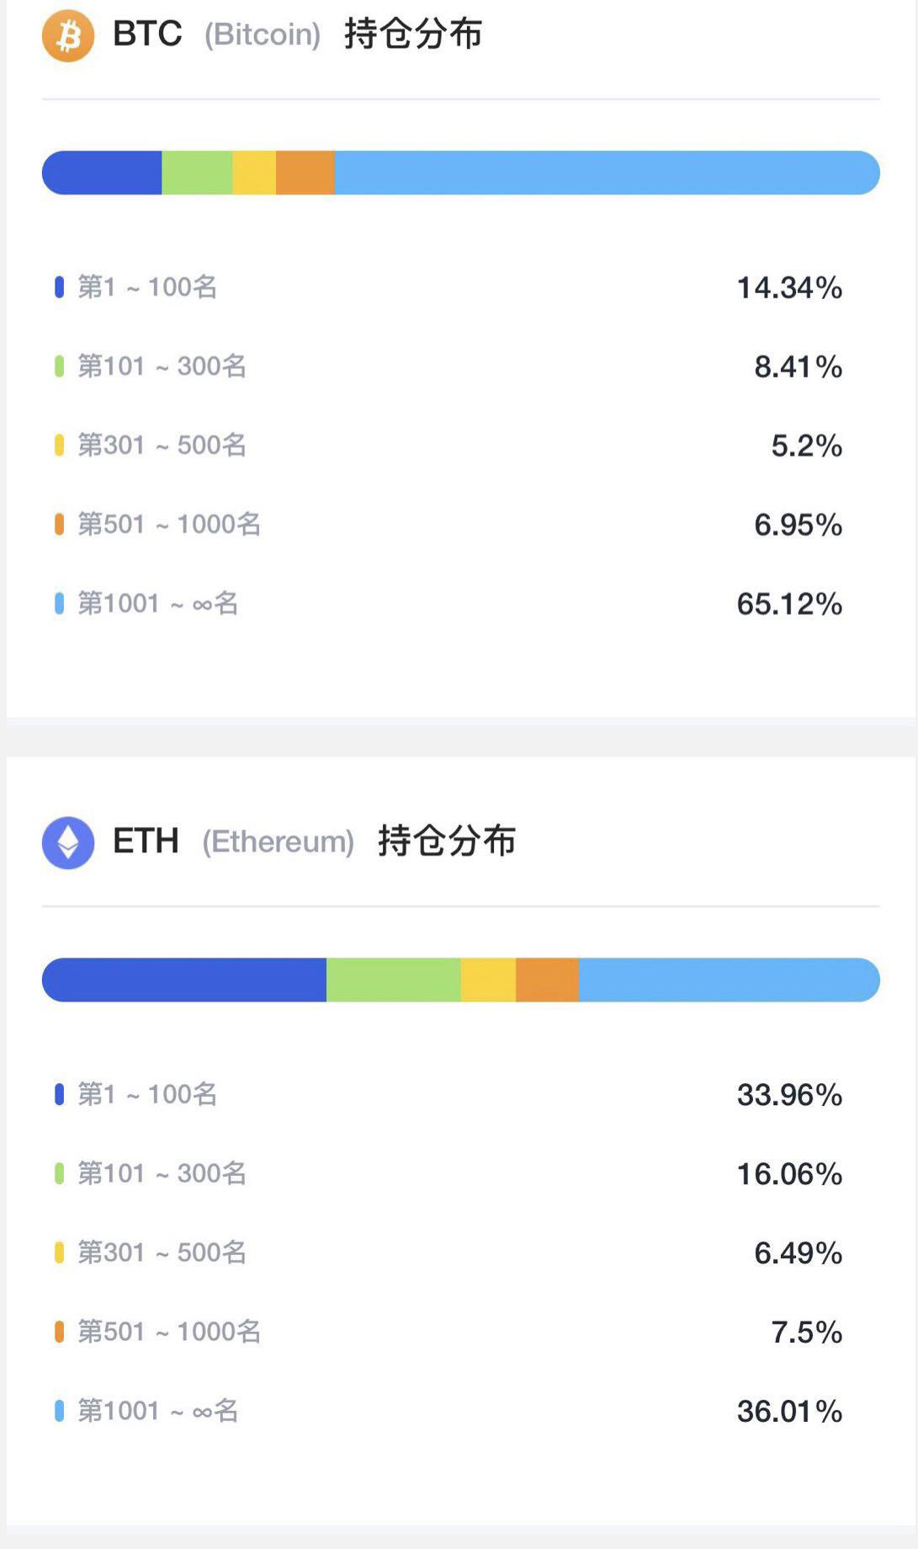918x1549 pixels.
Task: Click the orange marker beside ETH 第501~1000名
Action: pos(58,1331)
